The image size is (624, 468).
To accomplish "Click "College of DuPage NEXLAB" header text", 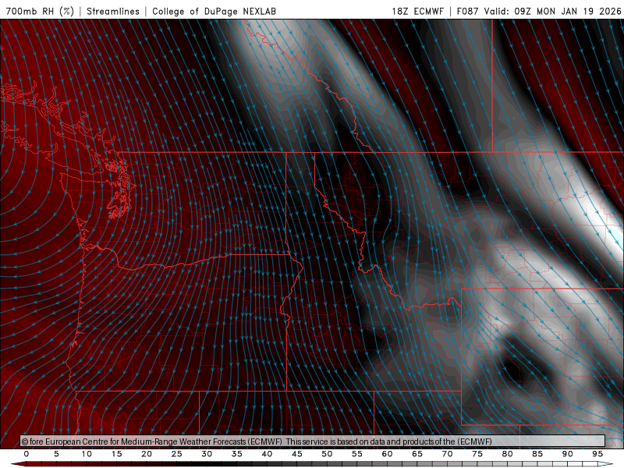I will (x=214, y=11).
